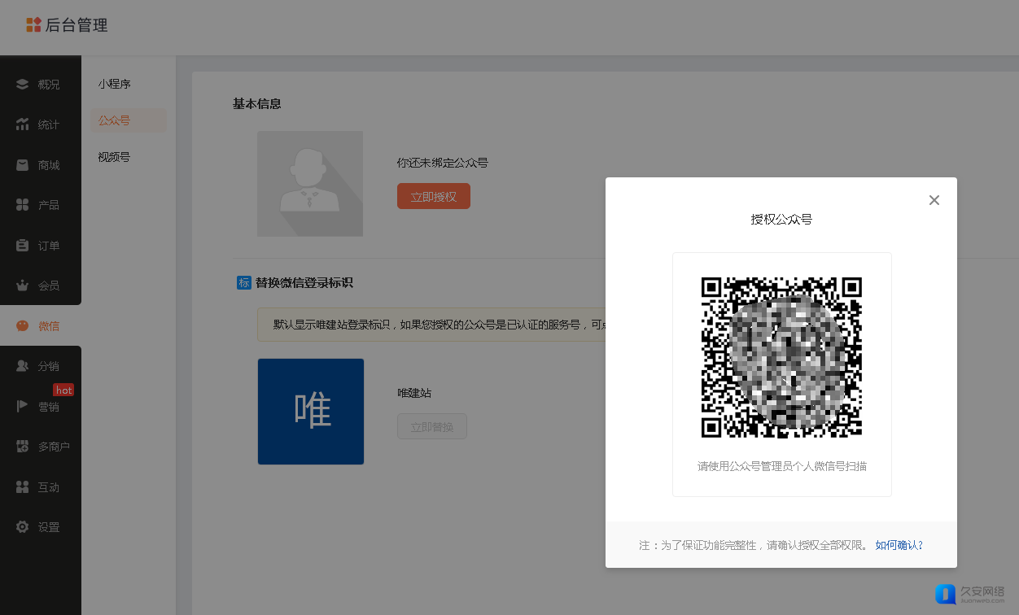Open the 营销 marketing flag icon

click(x=23, y=407)
